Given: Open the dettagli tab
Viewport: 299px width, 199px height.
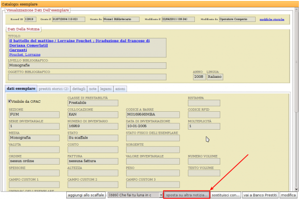Looking at the screenshot, I should tap(79, 89).
